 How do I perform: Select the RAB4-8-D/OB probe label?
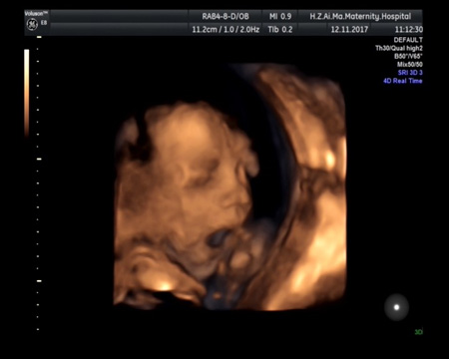tap(225, 16)
